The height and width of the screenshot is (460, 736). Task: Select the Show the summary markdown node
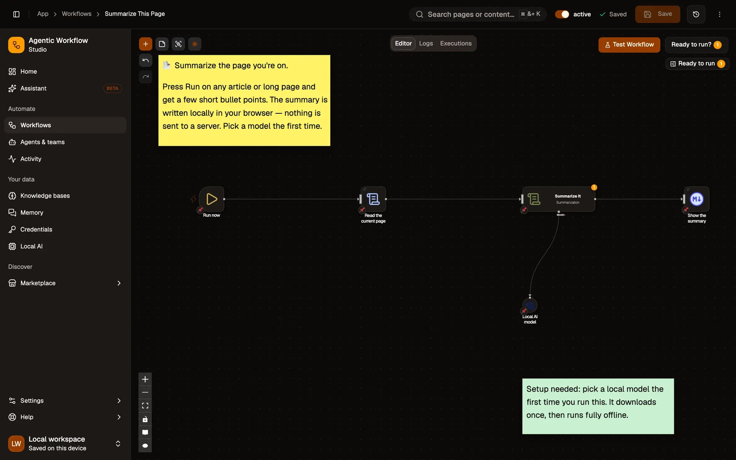(697, 199)
